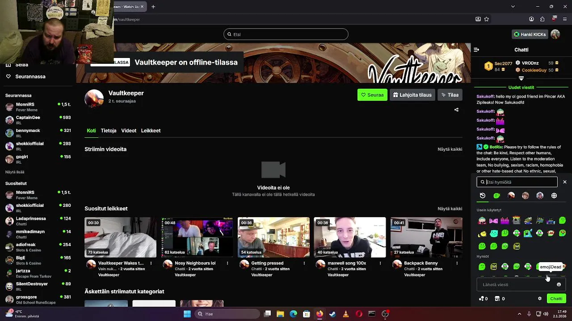Open the Firefox account icon
572x321 pixels.
click(x=531, y=19)
